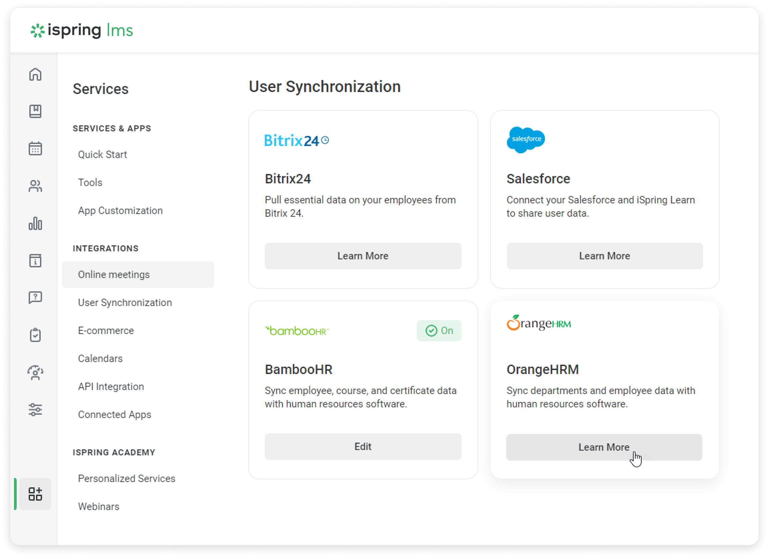Open Quick Start under Services & Apps
The height and width of the screenshot is (558, 769).
(102, 155)
